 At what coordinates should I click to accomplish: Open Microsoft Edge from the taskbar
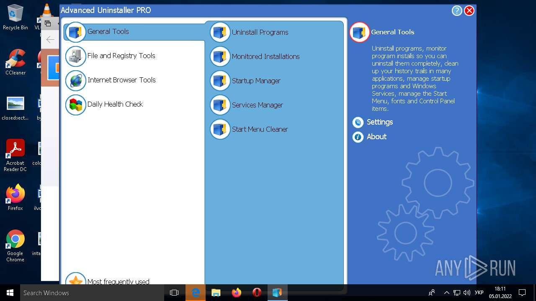pyautogui.click(x=196, y=293)
